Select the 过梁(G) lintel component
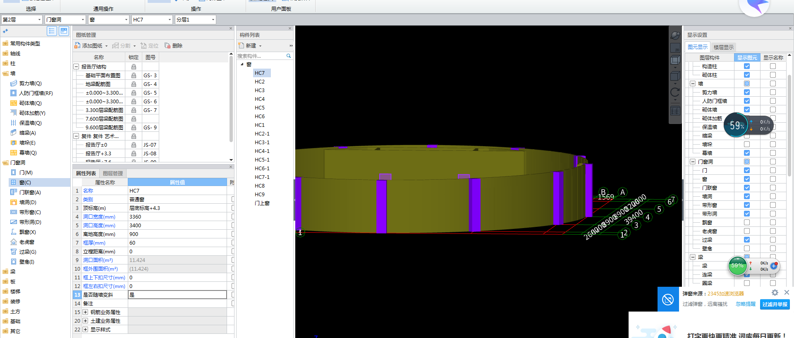The width and height of the screenshot is (794, 338). coord(28,252)
